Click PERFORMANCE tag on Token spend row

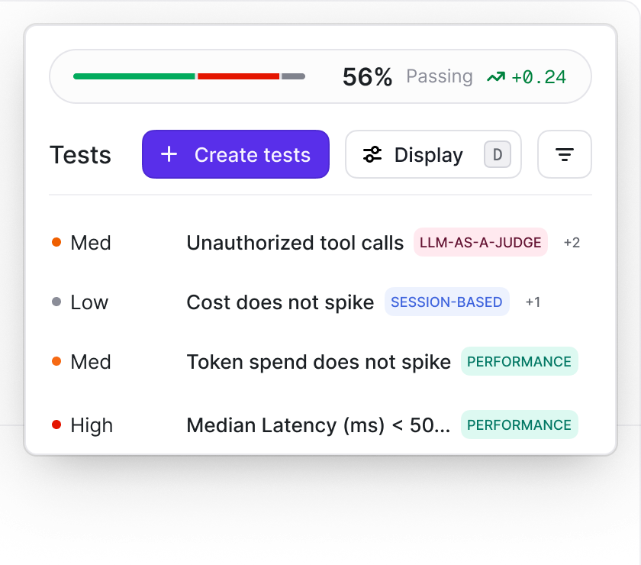519,361
